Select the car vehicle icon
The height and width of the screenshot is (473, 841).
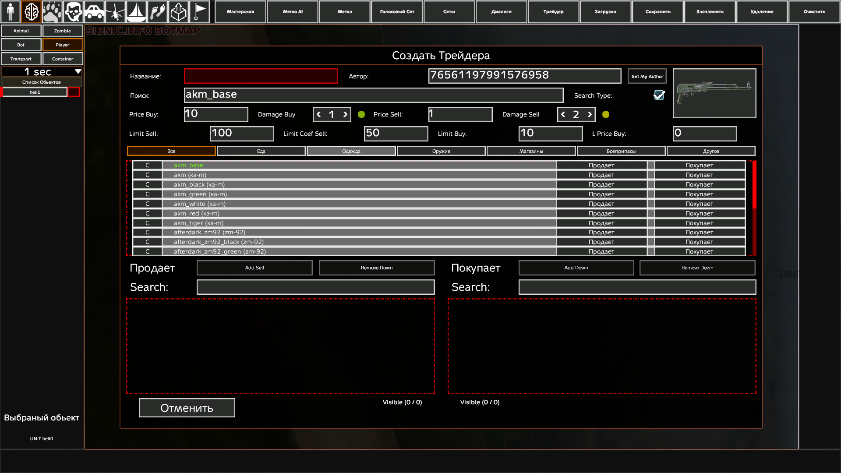(x=94, y=12)
